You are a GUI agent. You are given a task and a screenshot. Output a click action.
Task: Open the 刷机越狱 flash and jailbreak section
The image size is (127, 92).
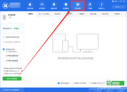pos(78,6)
